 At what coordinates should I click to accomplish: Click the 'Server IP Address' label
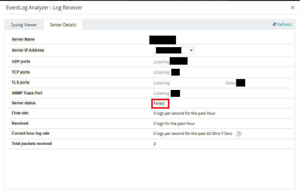click(x=28, y=50)
